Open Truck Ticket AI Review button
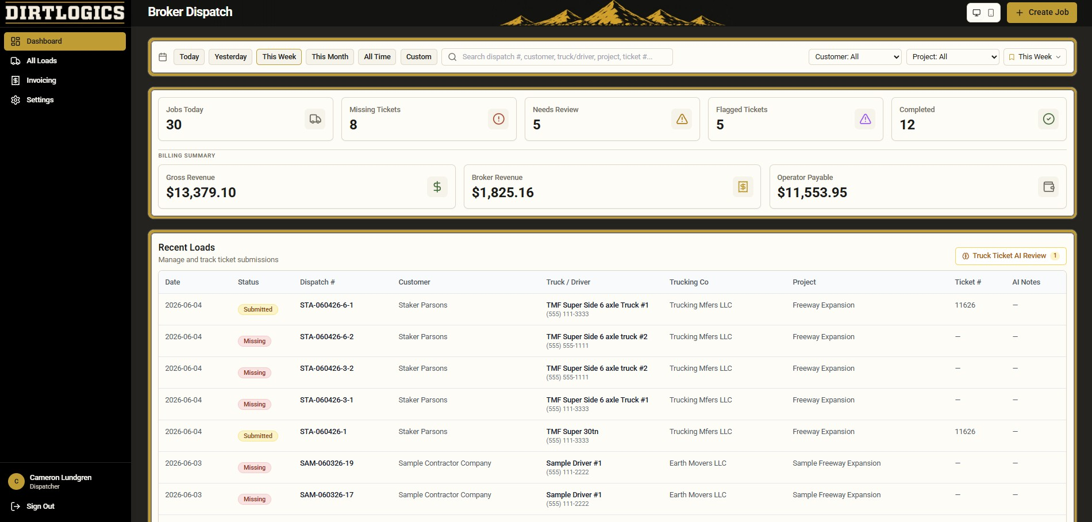The width and height of the screenshot is (1092, 522). tap(1010, 256)
